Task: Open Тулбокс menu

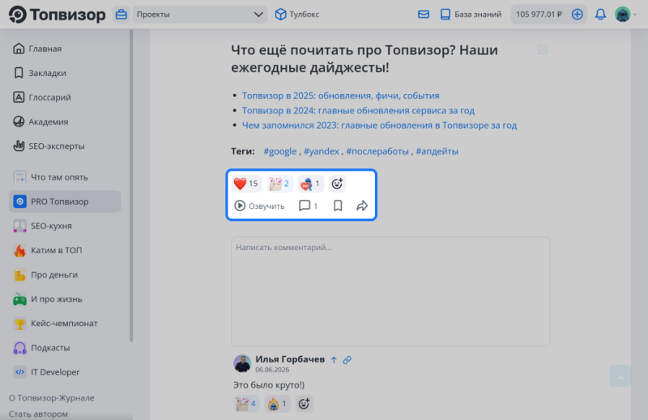Action: point(297,15)
